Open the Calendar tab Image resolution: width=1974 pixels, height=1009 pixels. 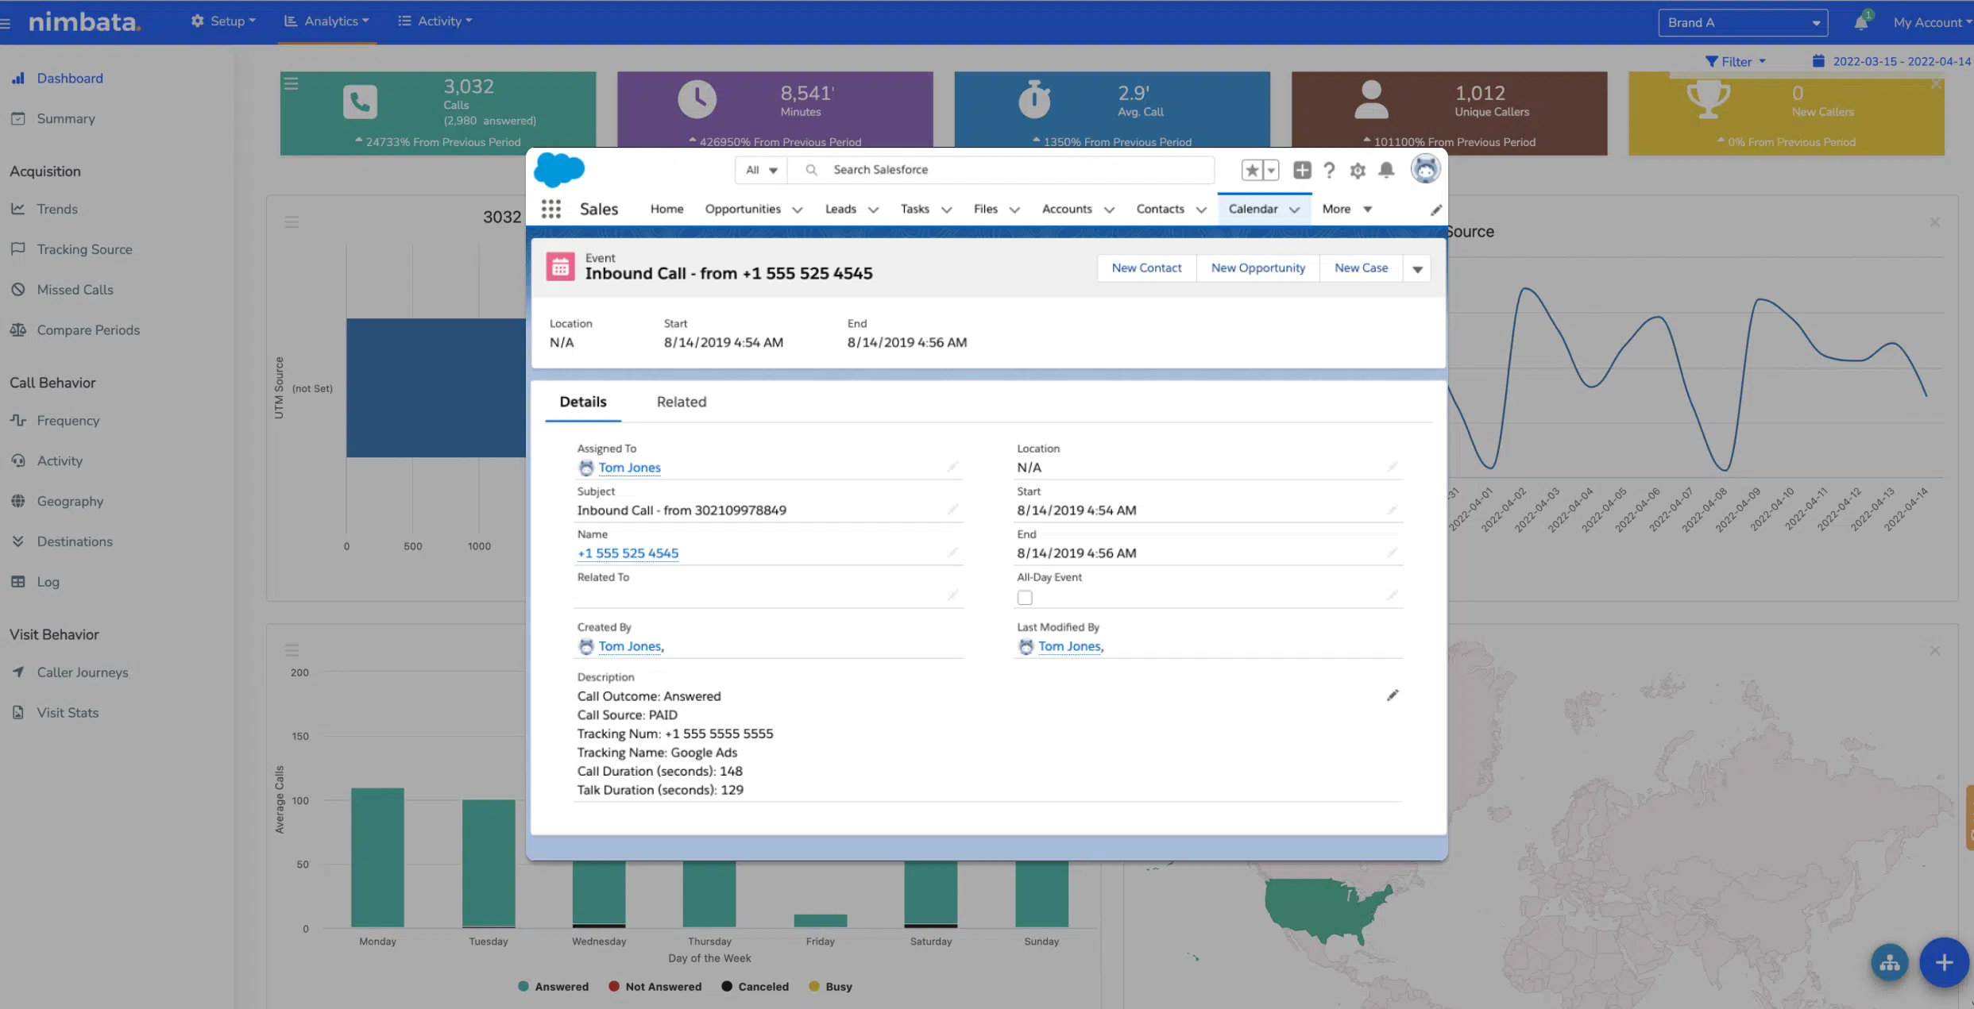click(1253, 209)
